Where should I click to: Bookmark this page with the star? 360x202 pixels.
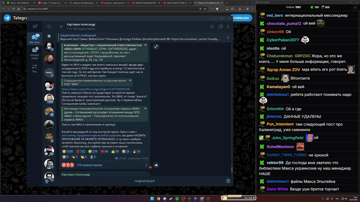pyautogui.click(x=205, y=9)
